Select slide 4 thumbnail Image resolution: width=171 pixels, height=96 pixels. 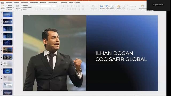pyautogui.click(x=8, y=36)
